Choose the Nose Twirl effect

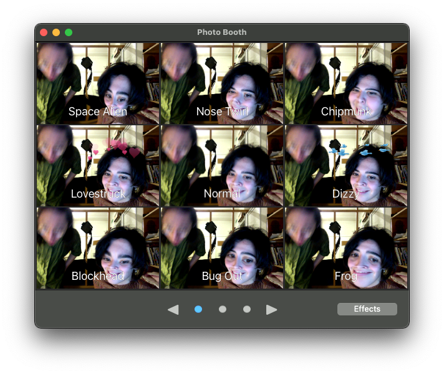(x=222, y=84)
